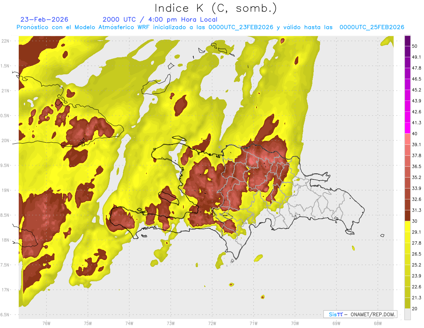Screen dimensions: 424x328
Task: Click the longitude axis label "68W"
Action: (x=378, y=323)
